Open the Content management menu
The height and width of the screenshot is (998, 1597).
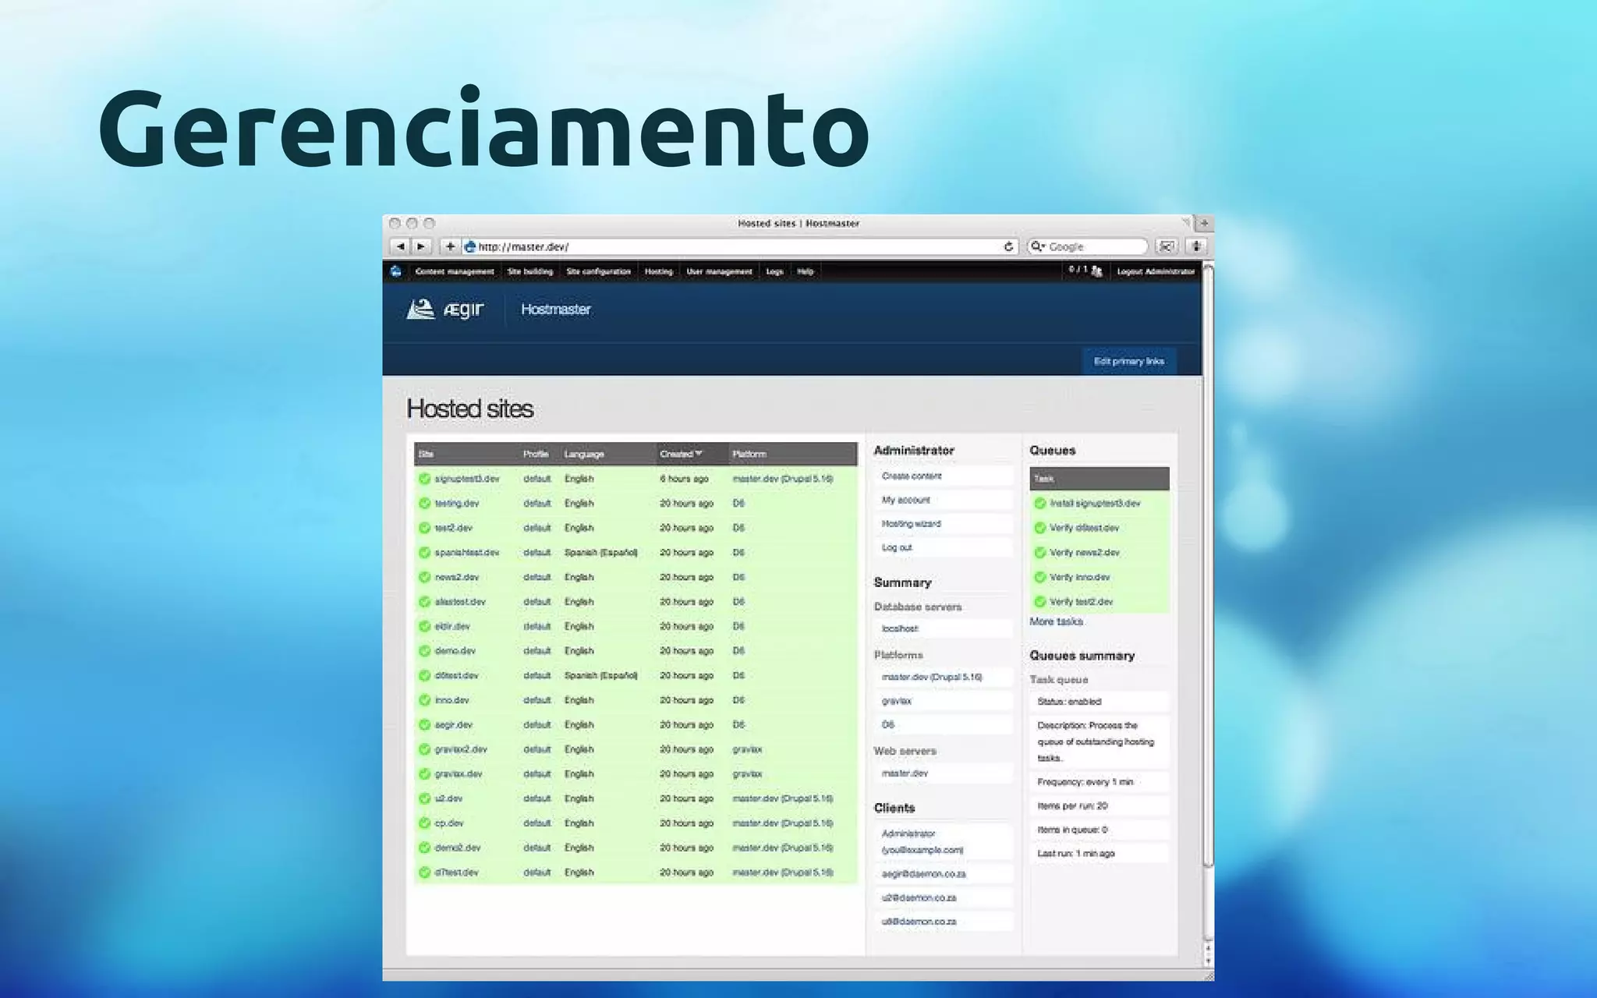click(455, 271)
